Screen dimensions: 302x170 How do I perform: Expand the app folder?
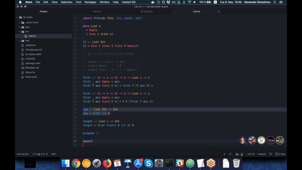20,27
